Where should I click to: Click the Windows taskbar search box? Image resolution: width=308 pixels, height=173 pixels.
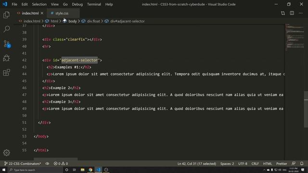pos(35,170)
